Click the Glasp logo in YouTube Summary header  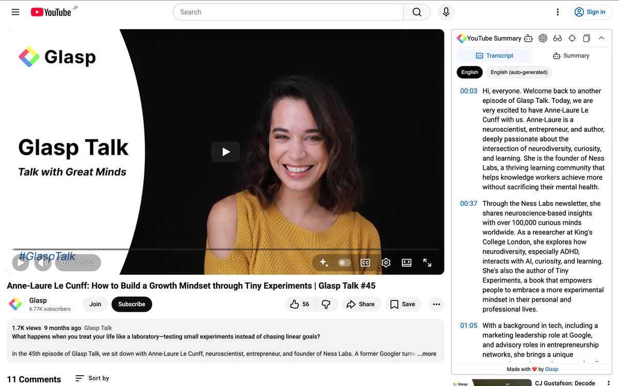tap(462, 38)
